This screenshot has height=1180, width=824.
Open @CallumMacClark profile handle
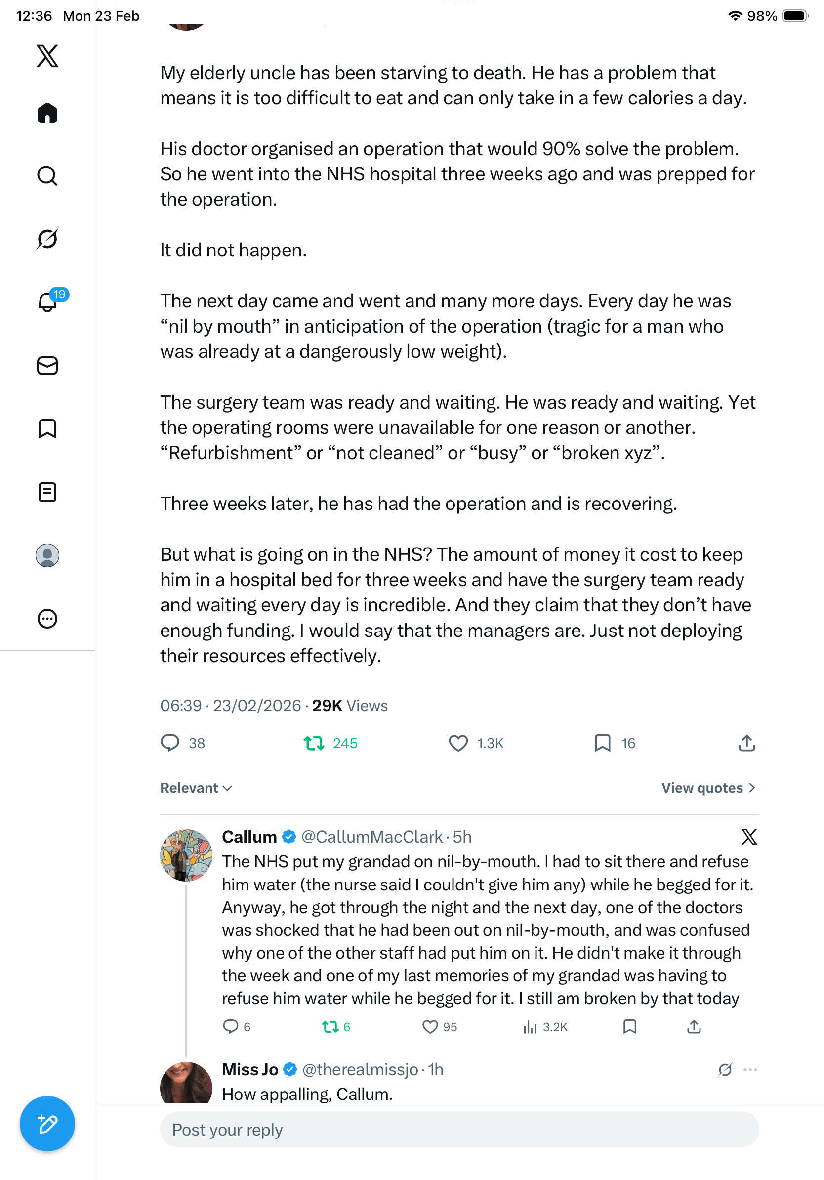pyautogui.click(x=372, y=837)
